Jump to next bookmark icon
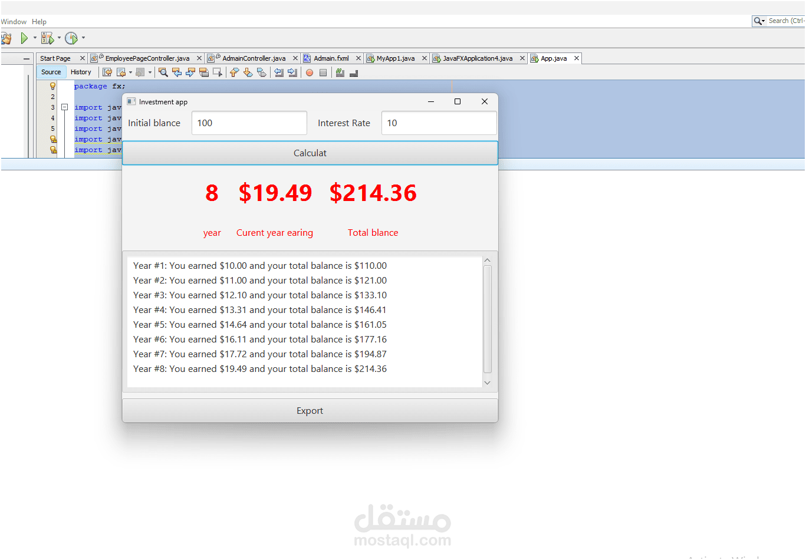 (x=248, y=73)
